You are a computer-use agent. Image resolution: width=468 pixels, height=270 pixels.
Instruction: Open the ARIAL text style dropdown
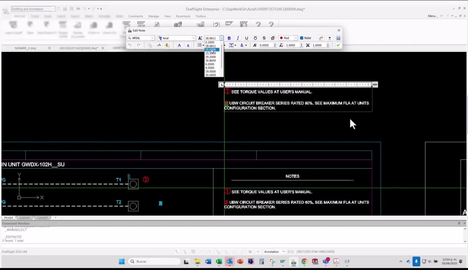pos(153,38)
